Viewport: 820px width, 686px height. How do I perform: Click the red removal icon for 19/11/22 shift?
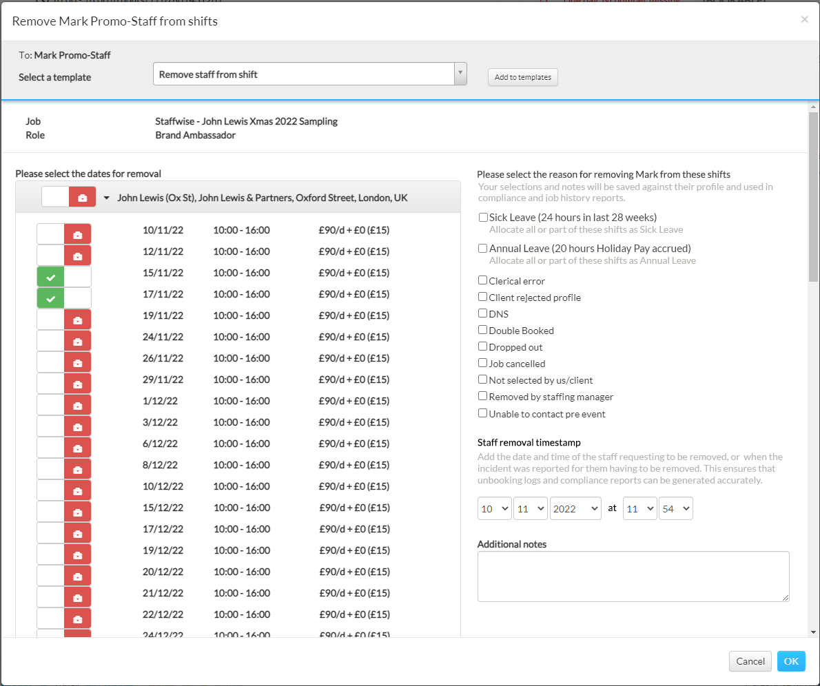[x=77, y=320]
